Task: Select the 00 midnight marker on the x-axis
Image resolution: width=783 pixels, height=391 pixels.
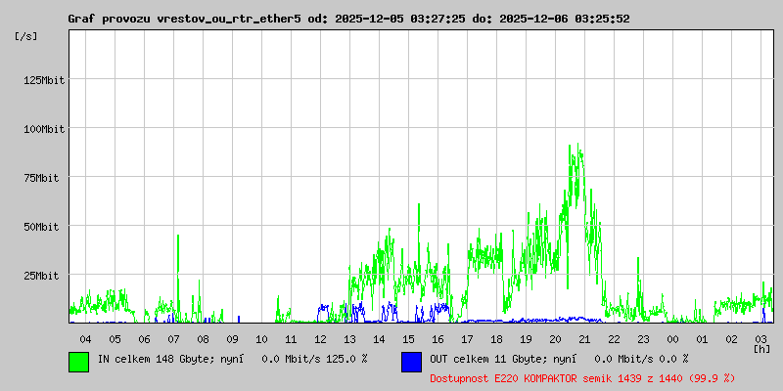Action: pos(672,338)
